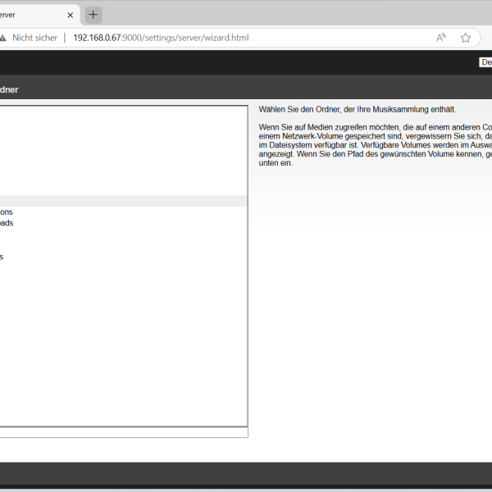This screenshot has width=492, height=492.
Task: Click the "Wählen Sie den Ordner" instruction text
Action: 357,110
